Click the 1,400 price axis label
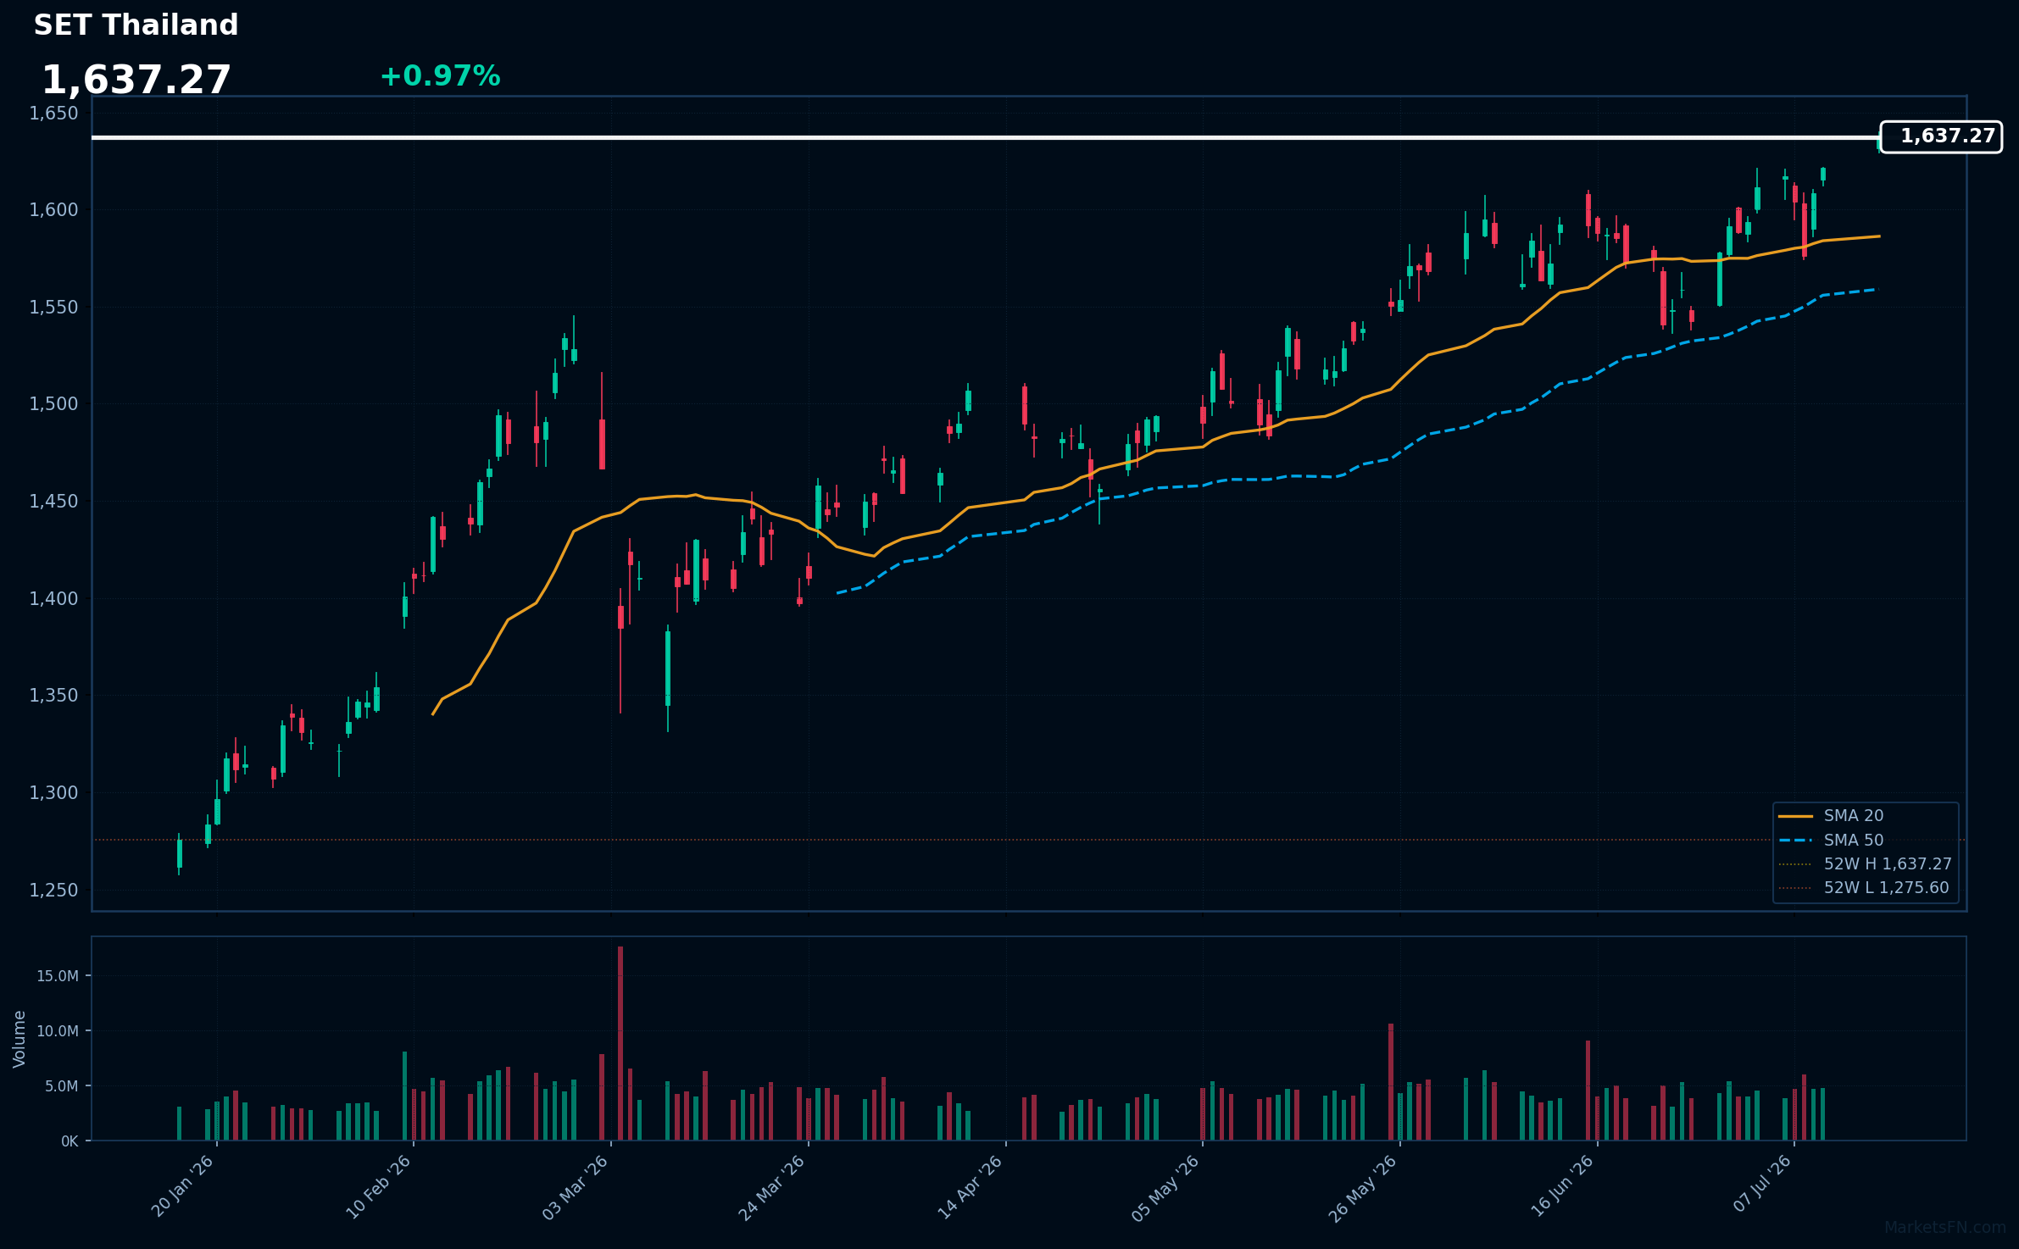Image resolution: width=2019 pixels, height=1249 pixels. 53,599
